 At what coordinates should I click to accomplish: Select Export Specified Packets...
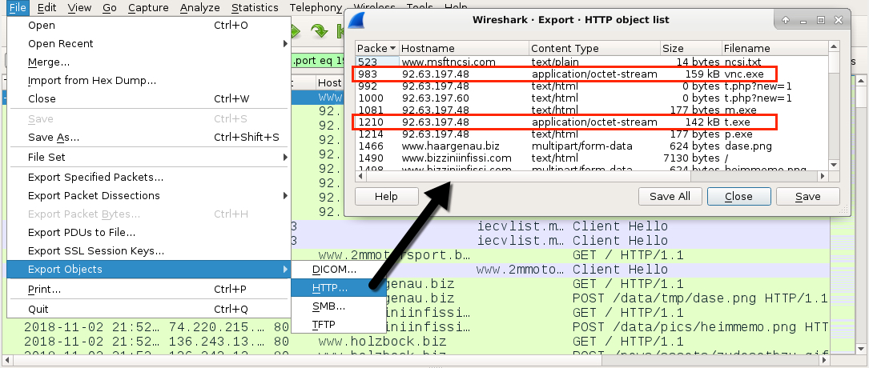pos(148,177)
